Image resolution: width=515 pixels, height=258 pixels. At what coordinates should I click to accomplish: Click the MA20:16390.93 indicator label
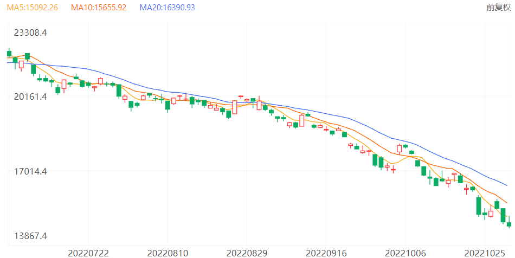tap(167, 8)
